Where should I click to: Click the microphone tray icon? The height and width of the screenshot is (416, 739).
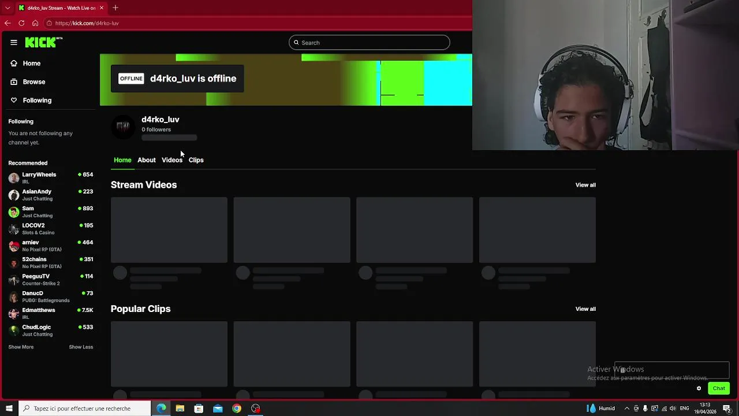(x=645, y=408)
